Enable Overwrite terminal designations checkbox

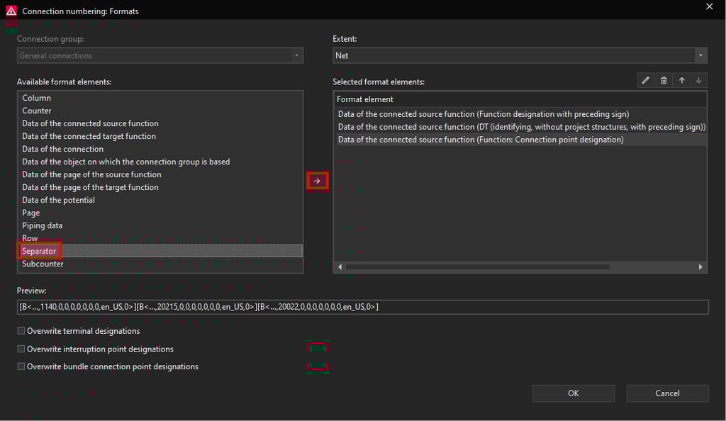pyautogui.click(x=21, y=331)
